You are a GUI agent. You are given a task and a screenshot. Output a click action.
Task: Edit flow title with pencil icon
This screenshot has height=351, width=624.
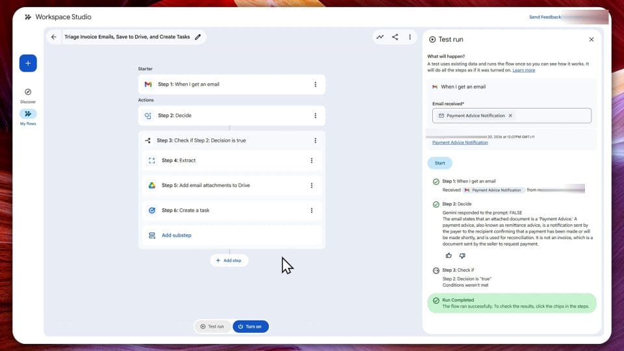click(x=198, y=37)
